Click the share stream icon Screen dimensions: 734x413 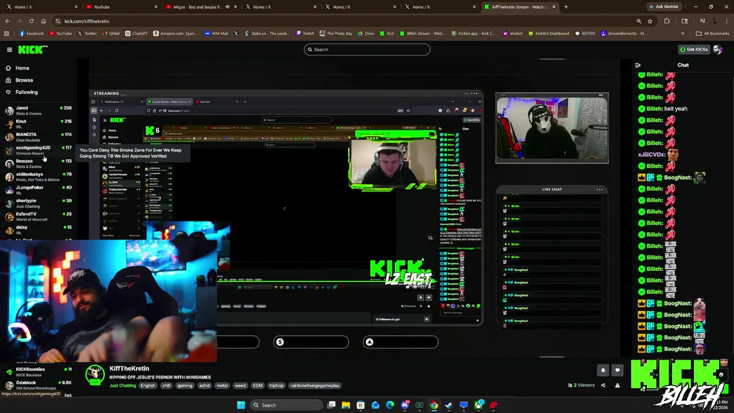(603, 385)
